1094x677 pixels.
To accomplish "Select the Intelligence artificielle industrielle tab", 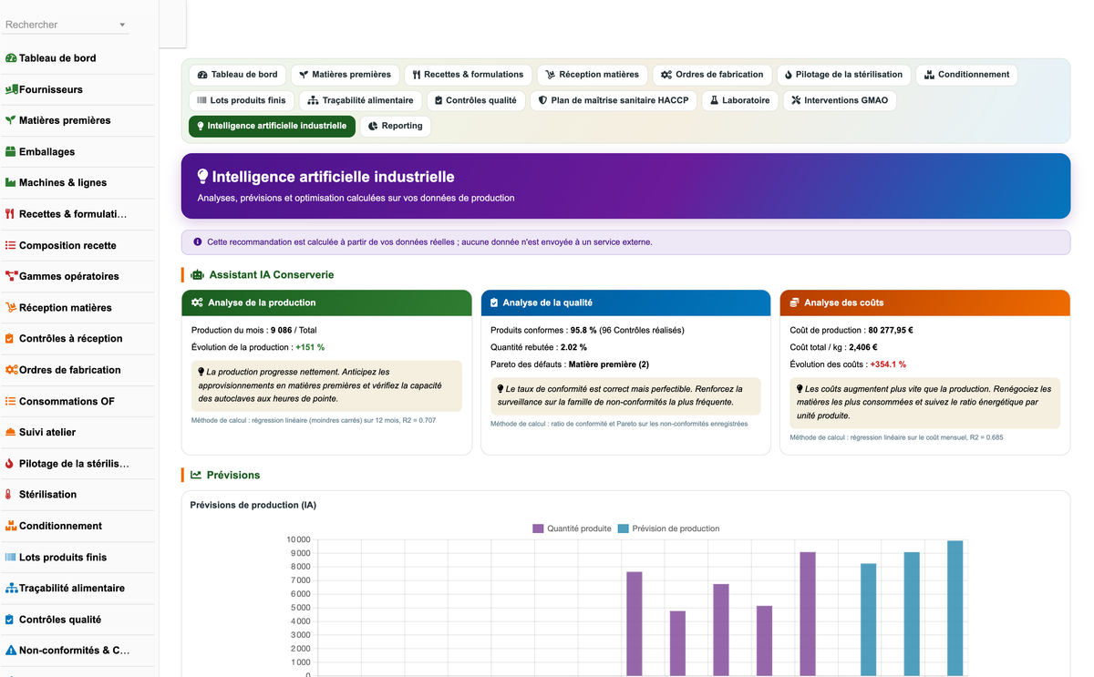I will pos(272,126).
